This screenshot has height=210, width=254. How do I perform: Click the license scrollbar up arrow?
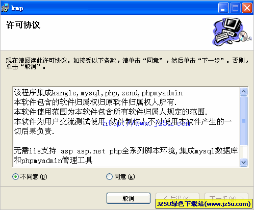244,92
